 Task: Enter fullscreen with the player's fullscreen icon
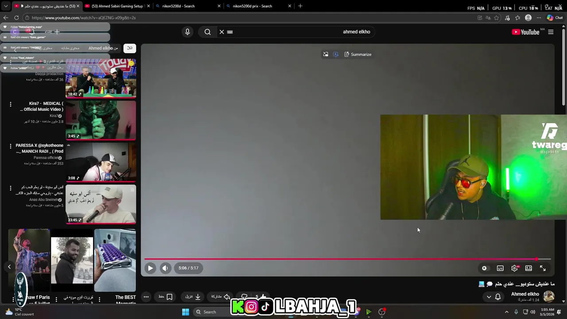click(x=543, y=268)
